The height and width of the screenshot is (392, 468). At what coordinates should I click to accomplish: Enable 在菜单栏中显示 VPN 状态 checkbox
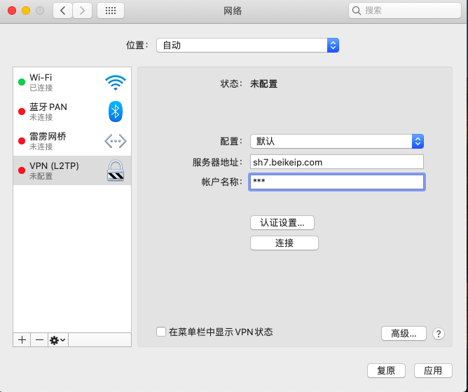(x=161, y=332)
